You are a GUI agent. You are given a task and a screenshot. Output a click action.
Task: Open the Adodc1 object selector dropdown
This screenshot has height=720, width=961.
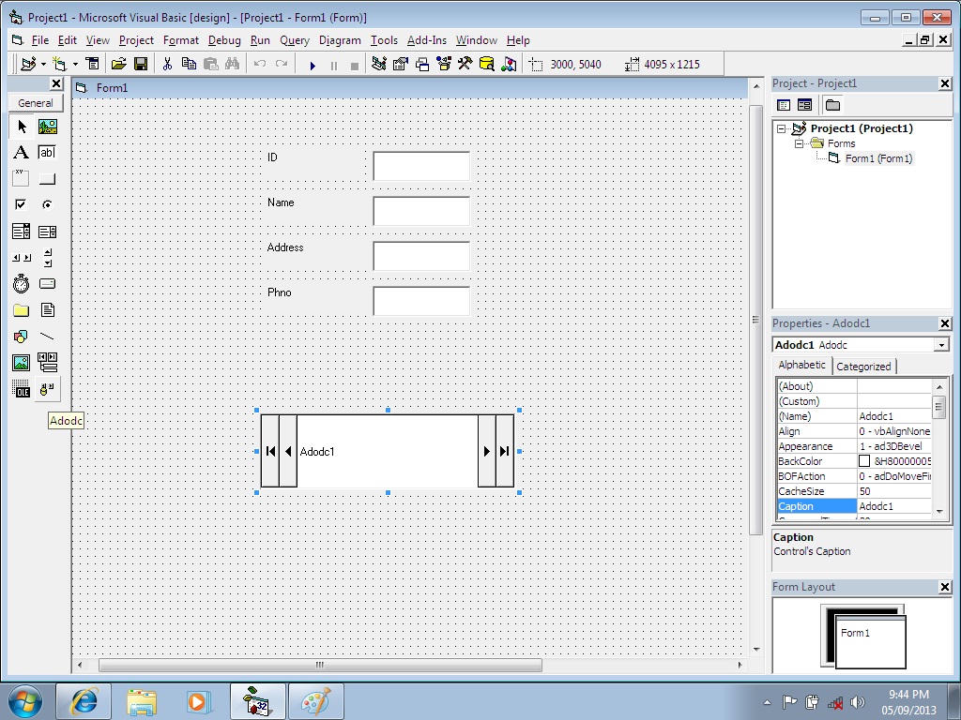942,345
